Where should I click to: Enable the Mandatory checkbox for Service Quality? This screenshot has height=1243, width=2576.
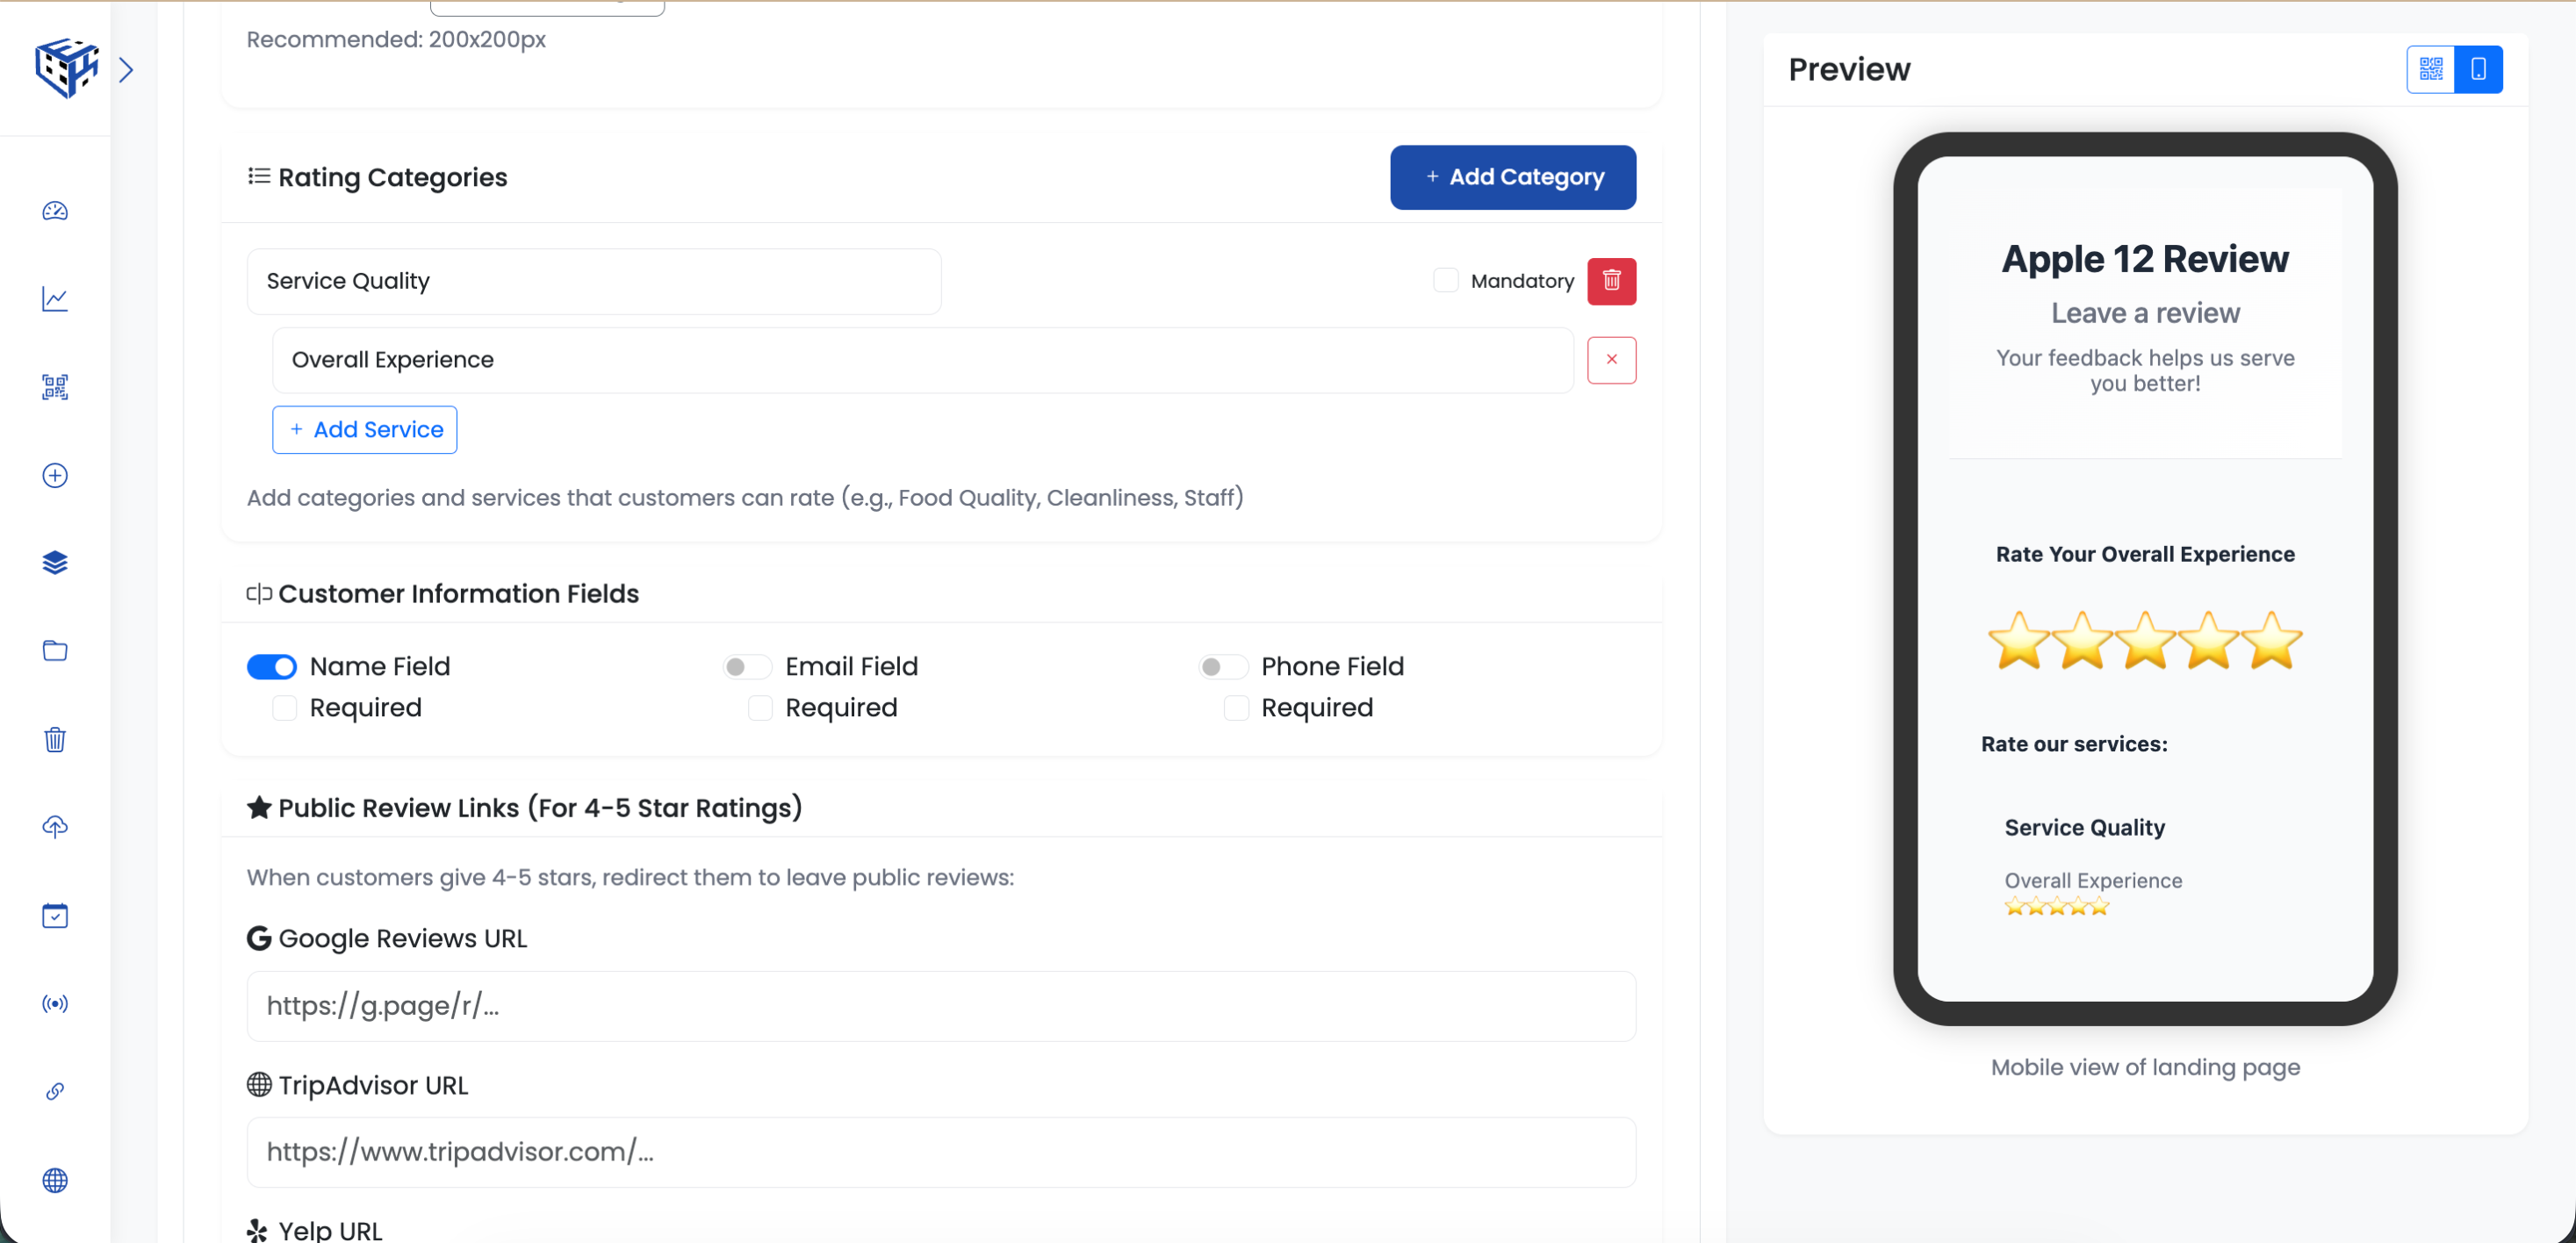[1446, 280]
